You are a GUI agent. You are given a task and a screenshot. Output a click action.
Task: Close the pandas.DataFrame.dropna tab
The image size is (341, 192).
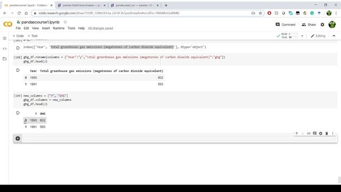click(104, 5)
